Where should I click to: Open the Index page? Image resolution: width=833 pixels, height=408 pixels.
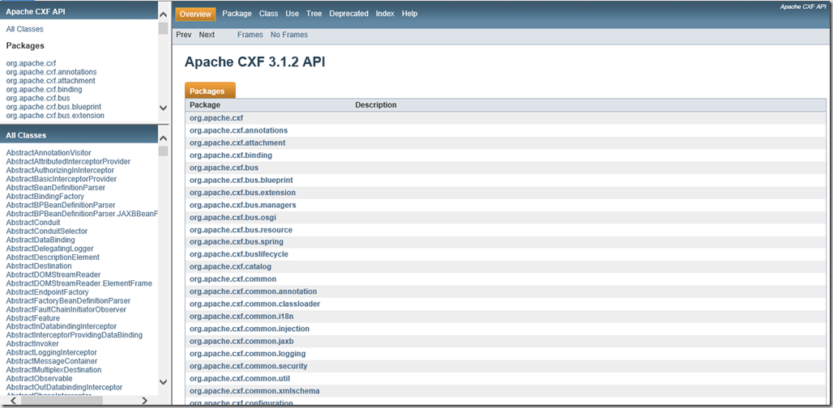tap(385, 14)
